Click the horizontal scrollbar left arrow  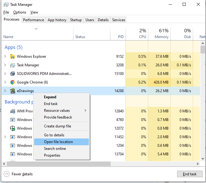4,164
